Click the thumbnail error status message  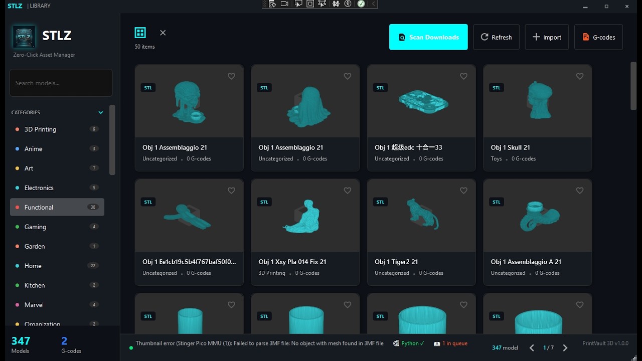coord(259,343)
